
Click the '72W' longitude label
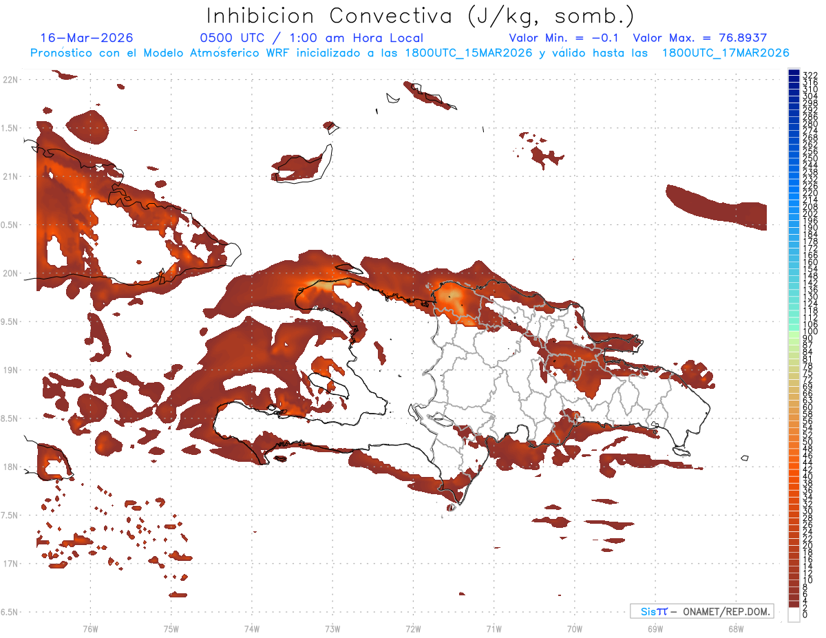point(413,629)
